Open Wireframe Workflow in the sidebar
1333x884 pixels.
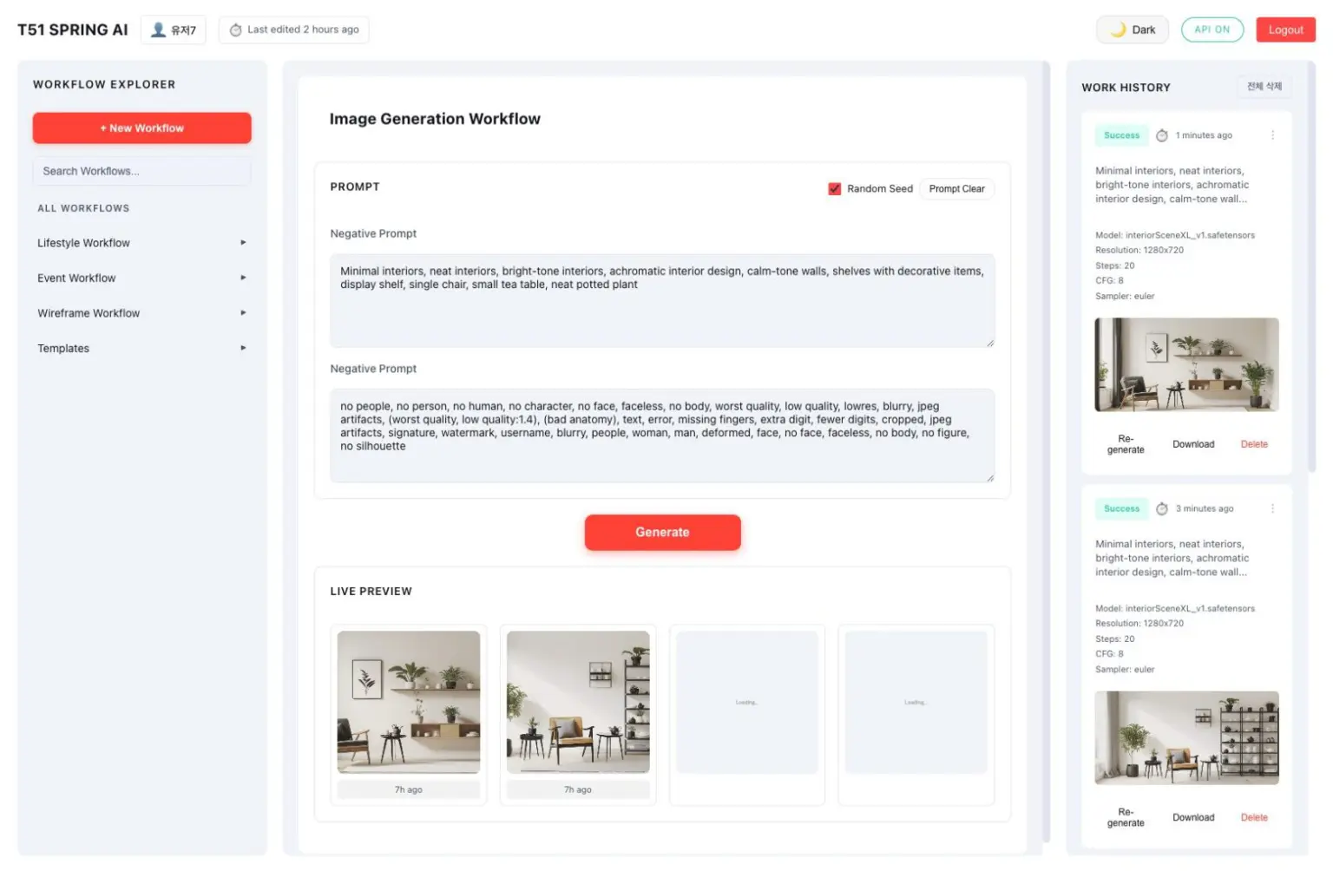(x=89, y=313)
